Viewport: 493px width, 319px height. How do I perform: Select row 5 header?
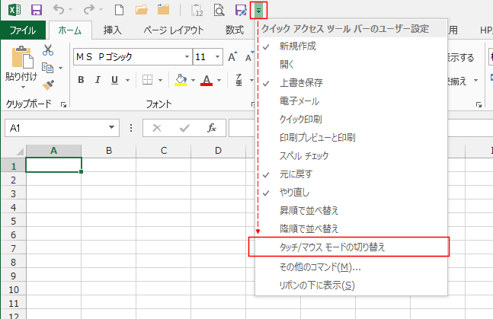point(13,221)
